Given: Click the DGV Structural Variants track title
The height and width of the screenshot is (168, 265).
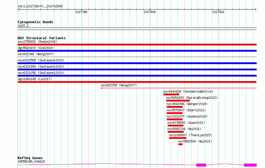Looking at the screenshot, I should [x=42, y=38].
